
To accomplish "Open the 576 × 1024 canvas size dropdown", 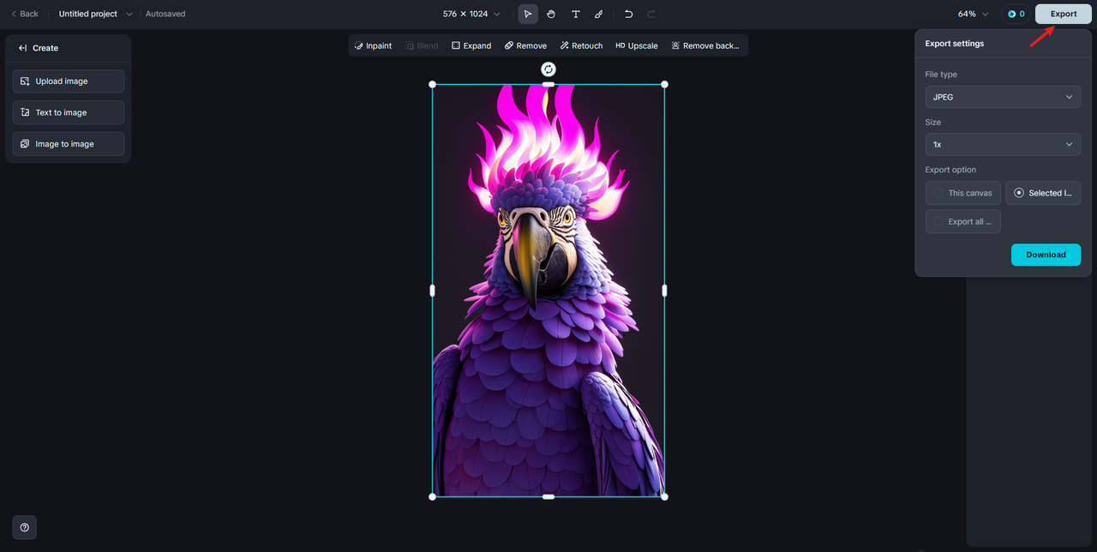I will click(471, 14).
